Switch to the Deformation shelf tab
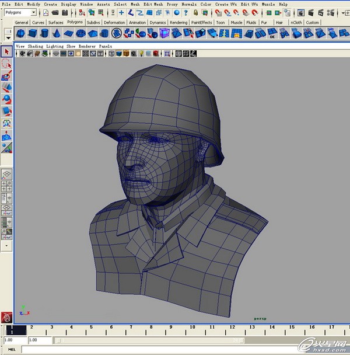The image size is (350, 355). point(114,22)
